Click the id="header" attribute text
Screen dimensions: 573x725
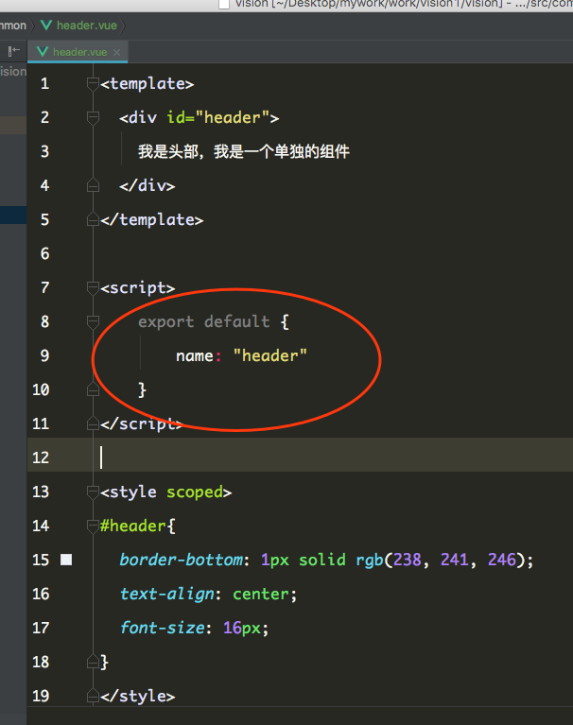[x=217, y=117]
